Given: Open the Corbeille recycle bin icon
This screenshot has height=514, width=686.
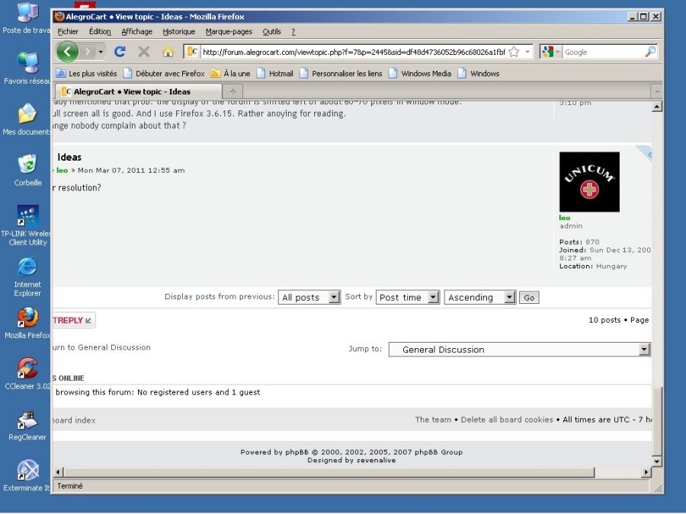Looking at the screenshot, I should [27, 164].
